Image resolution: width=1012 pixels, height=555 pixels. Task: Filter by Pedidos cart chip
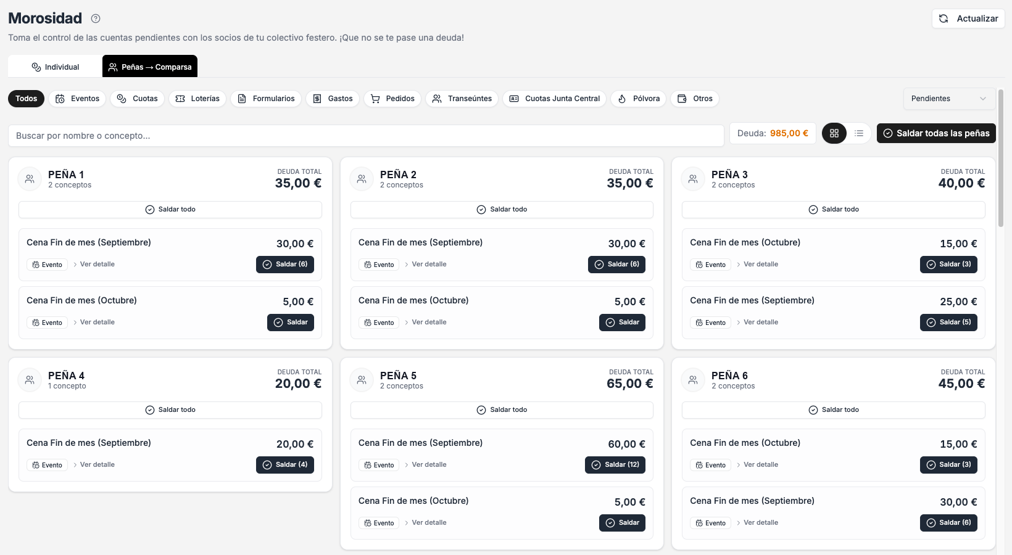(392, 99)
